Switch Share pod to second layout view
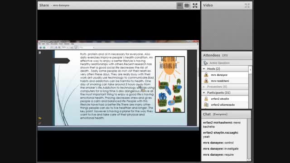This screenshot has height=163, width=290. [187, 5]
